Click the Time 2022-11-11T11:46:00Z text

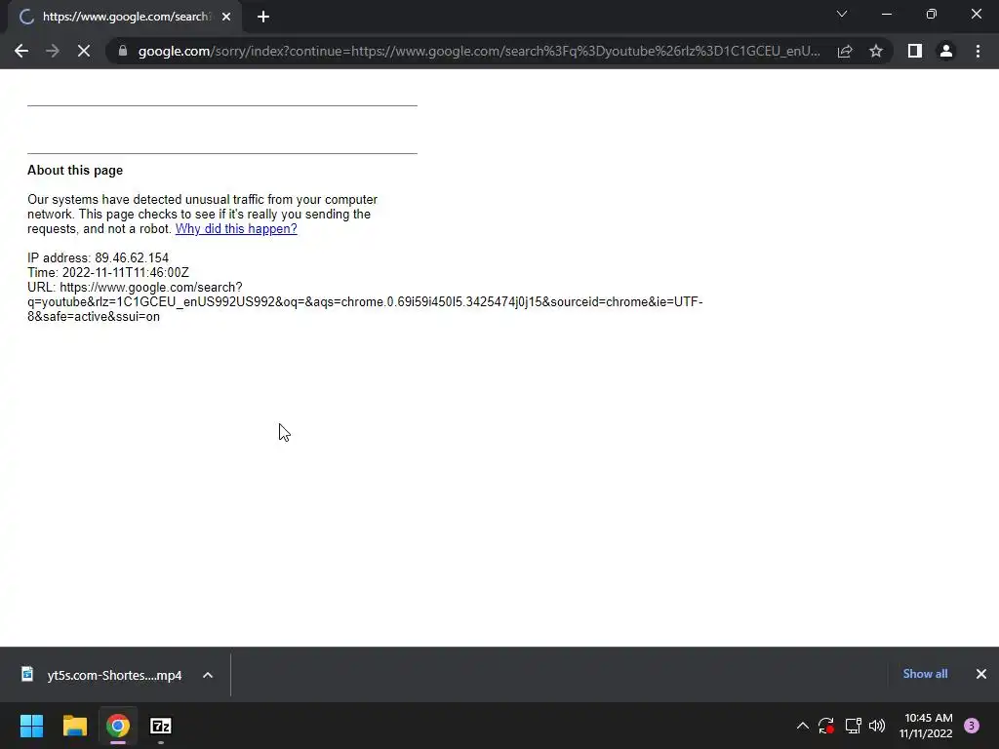[108, 273]
